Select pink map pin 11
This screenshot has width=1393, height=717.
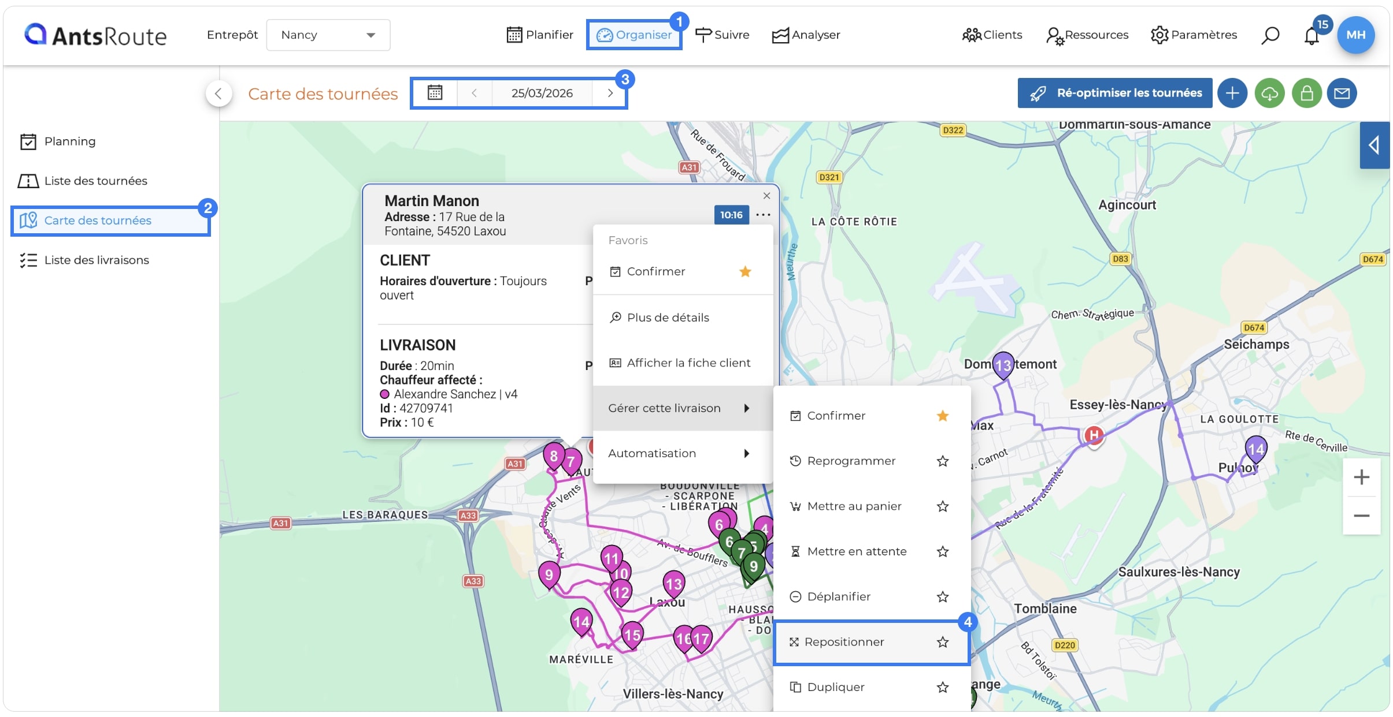pos(611,558)
